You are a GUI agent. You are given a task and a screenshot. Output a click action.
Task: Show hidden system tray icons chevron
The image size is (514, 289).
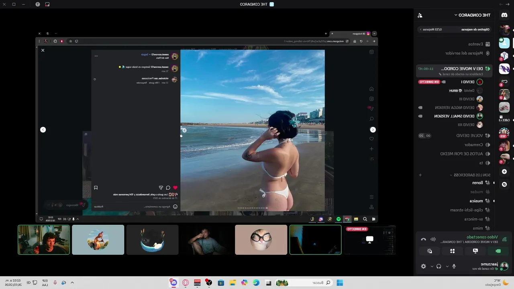pos(72,283)
